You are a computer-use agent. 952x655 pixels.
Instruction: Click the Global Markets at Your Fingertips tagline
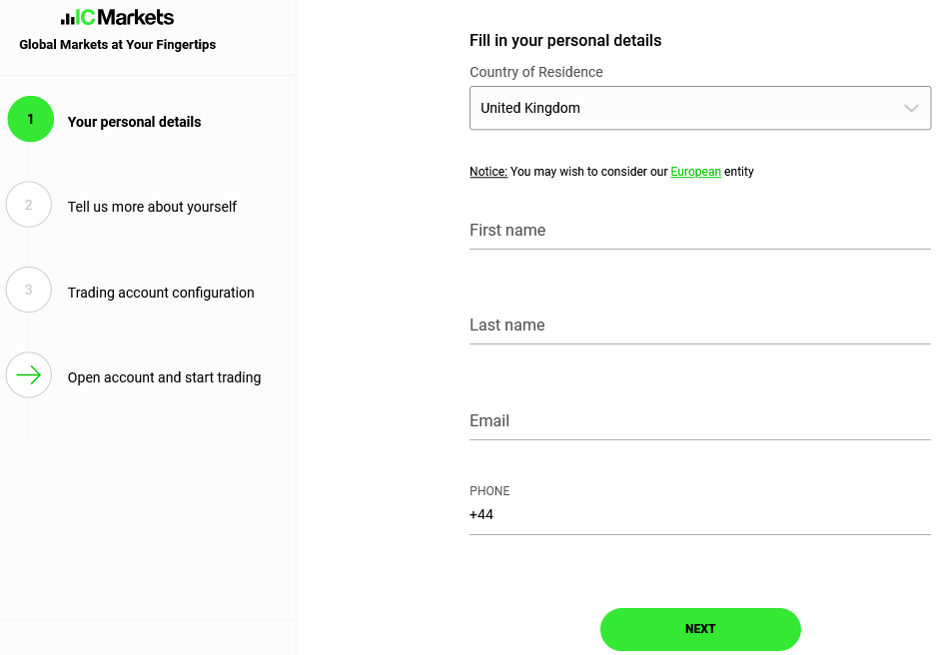[x=117, y=45]
